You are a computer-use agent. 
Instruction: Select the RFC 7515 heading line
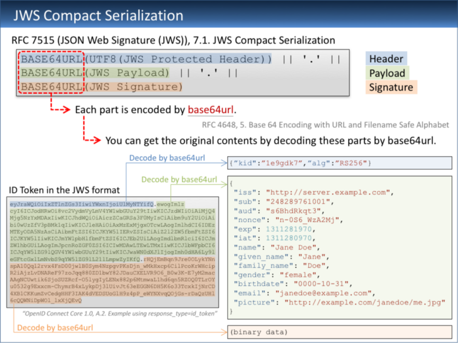173,40
